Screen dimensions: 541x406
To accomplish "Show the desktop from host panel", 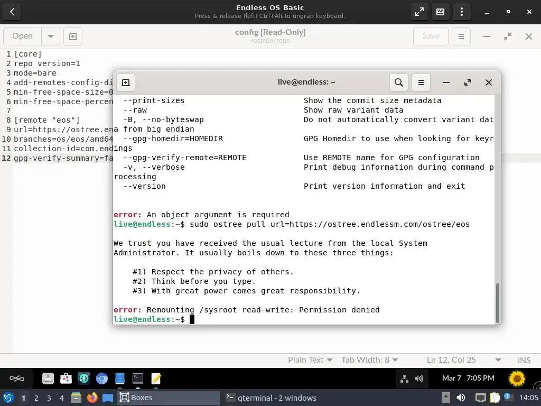I will coord(108,398).
